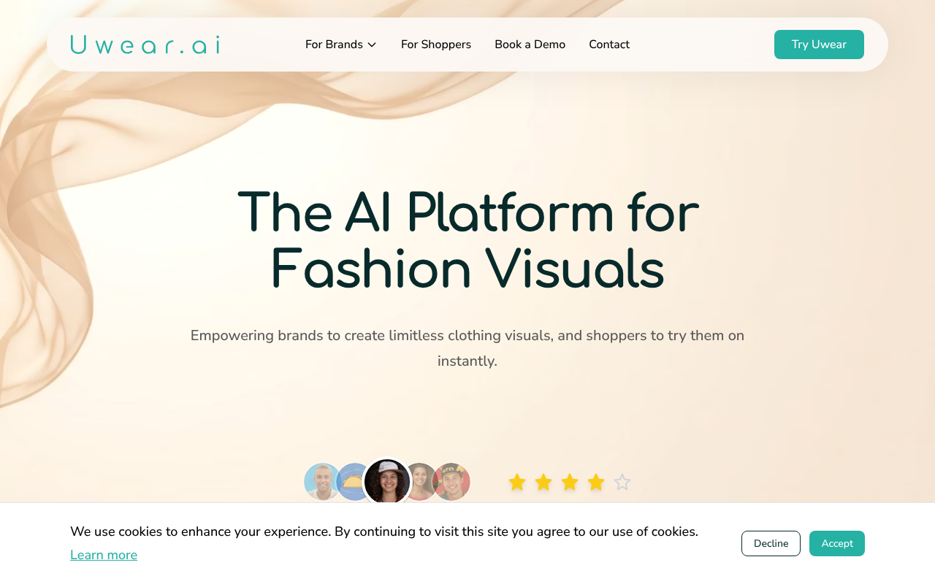Click the Try Uwear button
Viewport: 935px width, 584px height.
[819, 45]
